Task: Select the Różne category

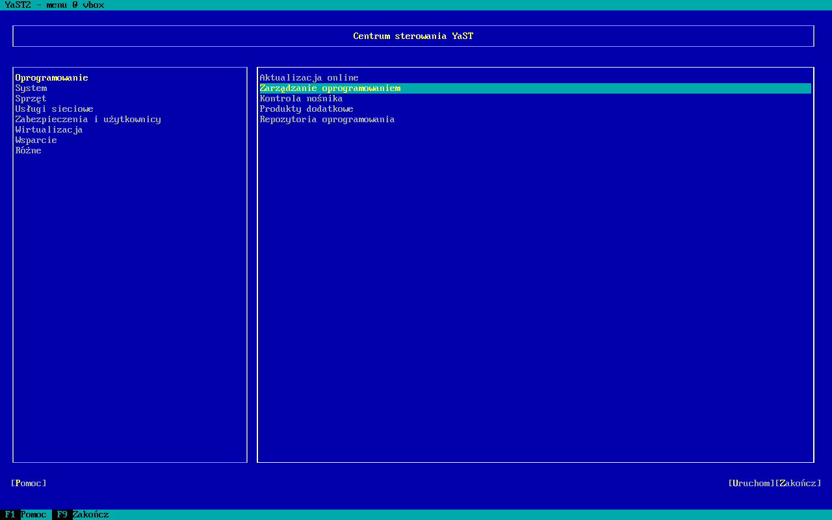Action: click(x=29, y=151)
